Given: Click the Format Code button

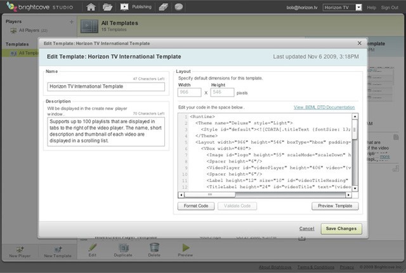Looking at the screenshot, I should (196, 206).
